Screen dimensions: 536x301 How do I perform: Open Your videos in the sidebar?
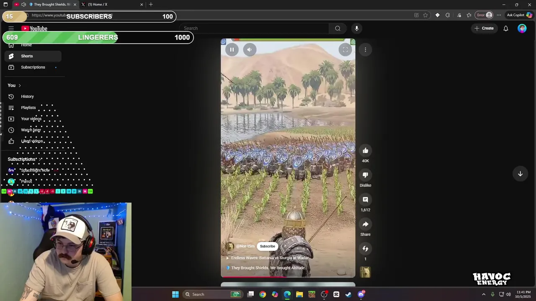[33, 119]
